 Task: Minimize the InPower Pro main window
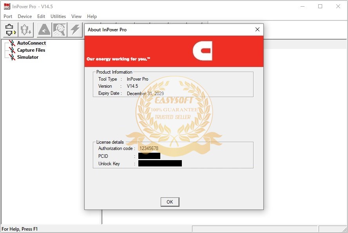pyautogui.click(x=303, y=6)
